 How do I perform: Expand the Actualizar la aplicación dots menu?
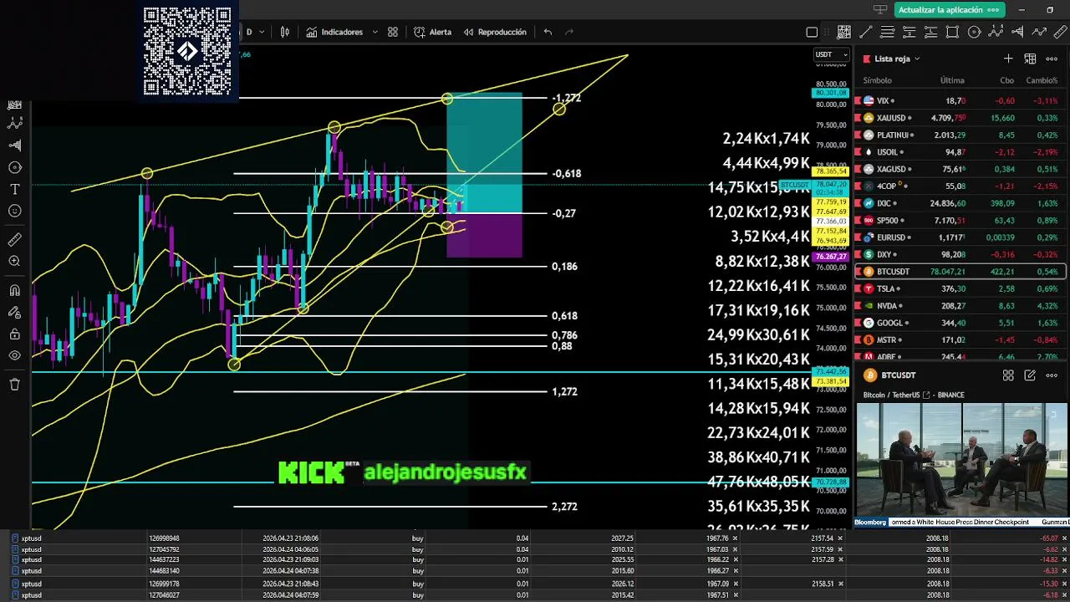[994, 10]
